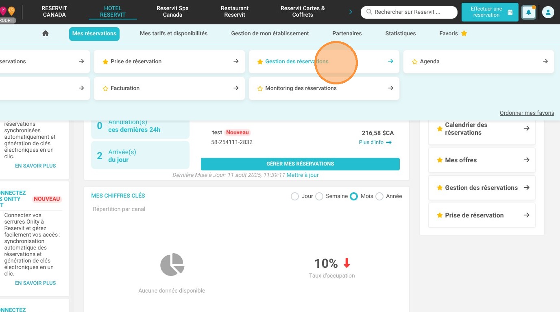This screenshot has height=312, width=560.
Task: Click the notification bell icon
Action: 529,12
